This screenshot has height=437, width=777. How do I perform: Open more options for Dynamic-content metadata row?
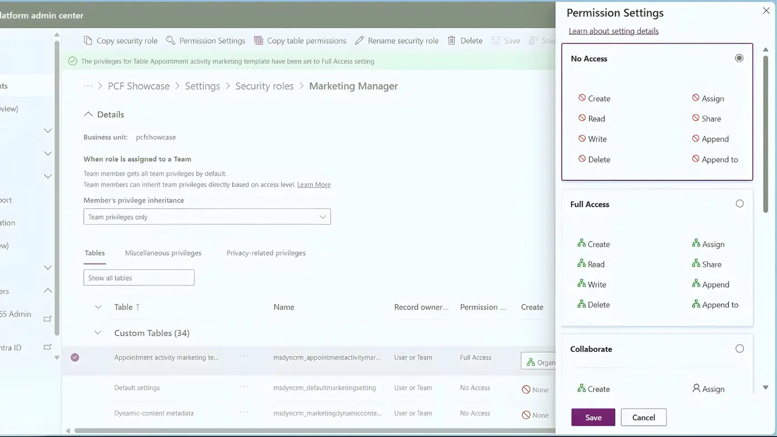click(x=244, y=413)
